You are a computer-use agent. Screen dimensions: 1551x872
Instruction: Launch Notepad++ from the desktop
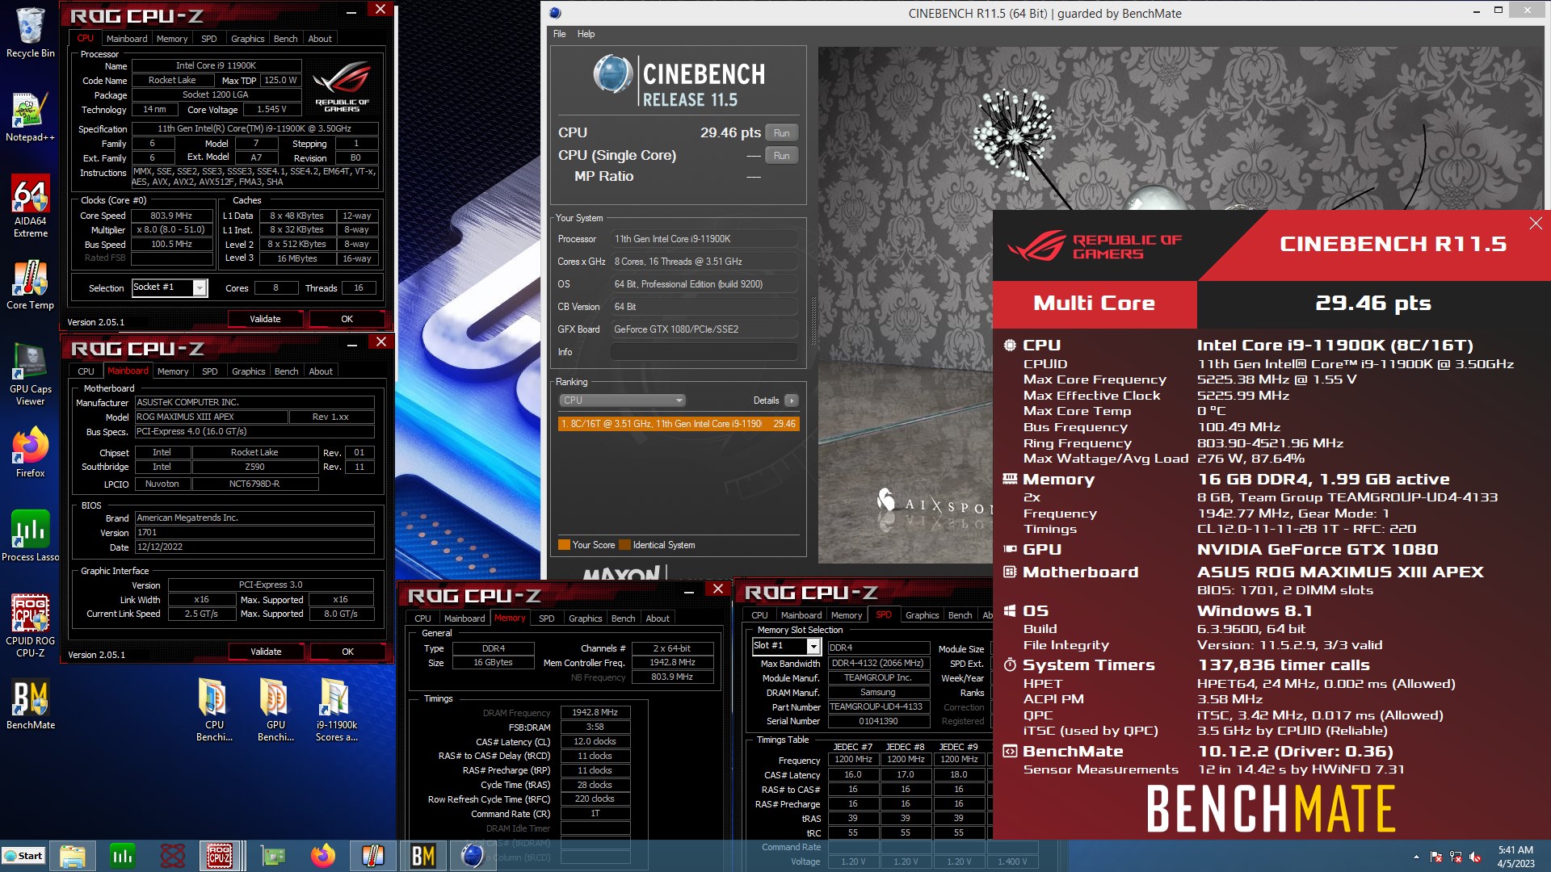[30, 117]
